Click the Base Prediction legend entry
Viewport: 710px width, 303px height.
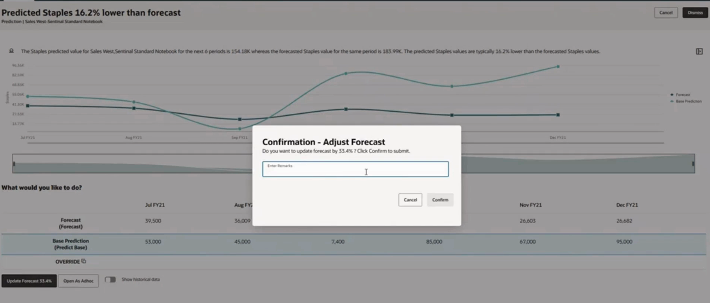coord(686,101)
